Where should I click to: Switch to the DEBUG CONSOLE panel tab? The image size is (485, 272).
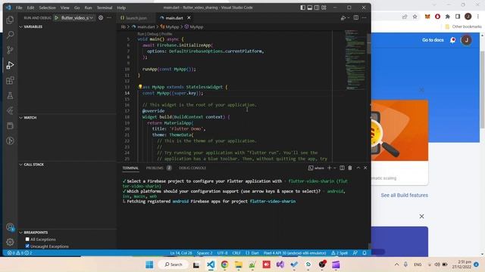click(x=192, y=168)
